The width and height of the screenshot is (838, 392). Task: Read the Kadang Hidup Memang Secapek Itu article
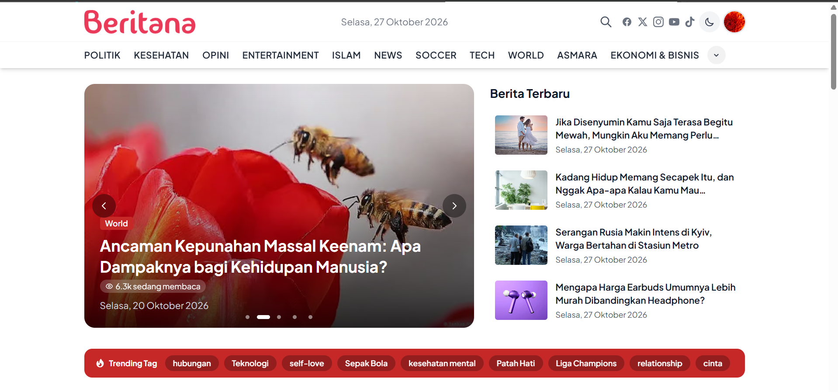click(x=644, y=184)
